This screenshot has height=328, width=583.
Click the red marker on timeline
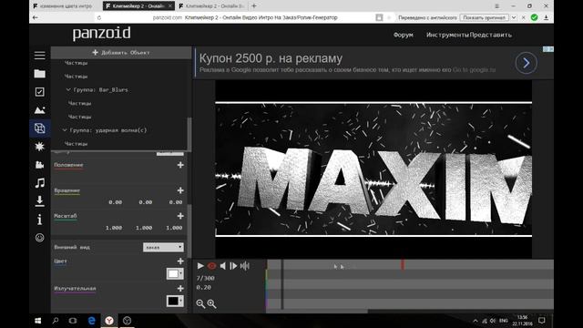point(403,265)
